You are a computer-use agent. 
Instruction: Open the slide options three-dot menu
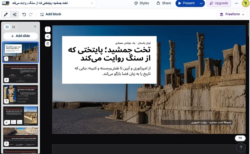(x=48, y=29)
